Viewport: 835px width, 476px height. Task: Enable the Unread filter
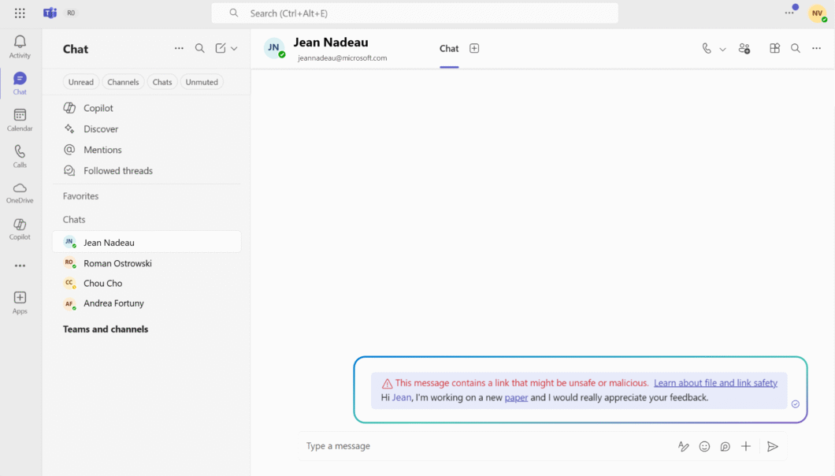[x=80, y=81]
